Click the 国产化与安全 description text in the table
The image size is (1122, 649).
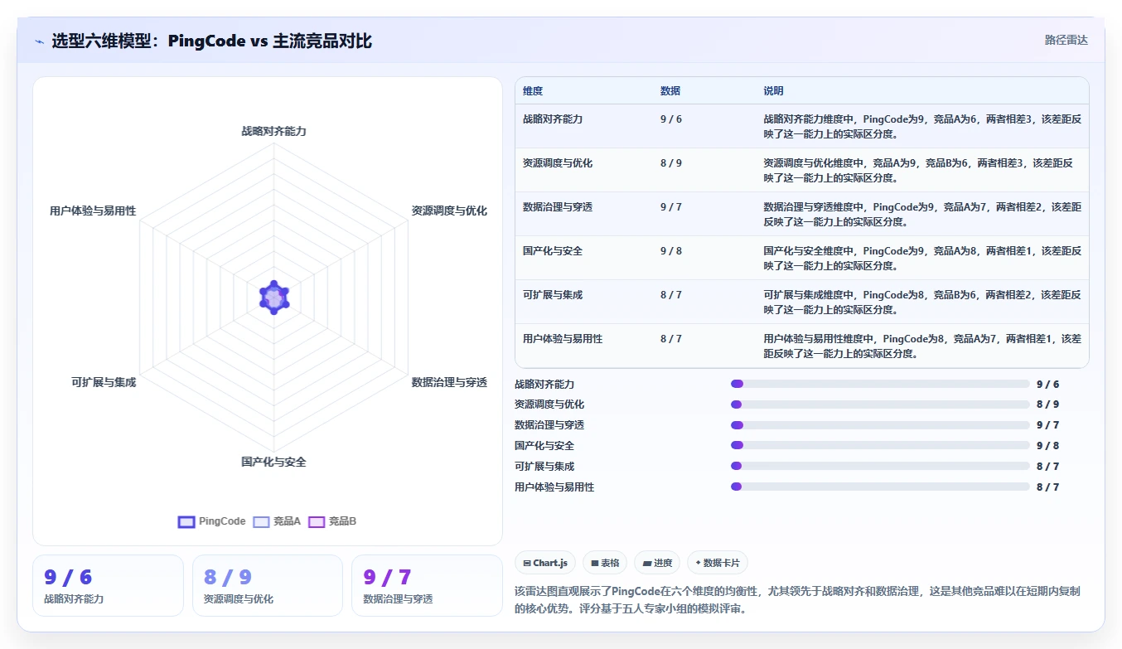(922, 258)
